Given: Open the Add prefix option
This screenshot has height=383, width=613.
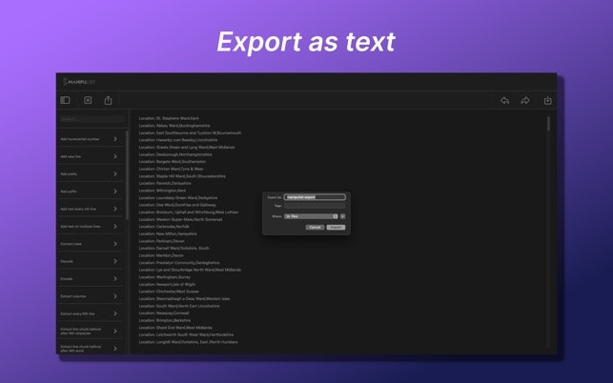Looking at the screenshot, I should point(89,174).
